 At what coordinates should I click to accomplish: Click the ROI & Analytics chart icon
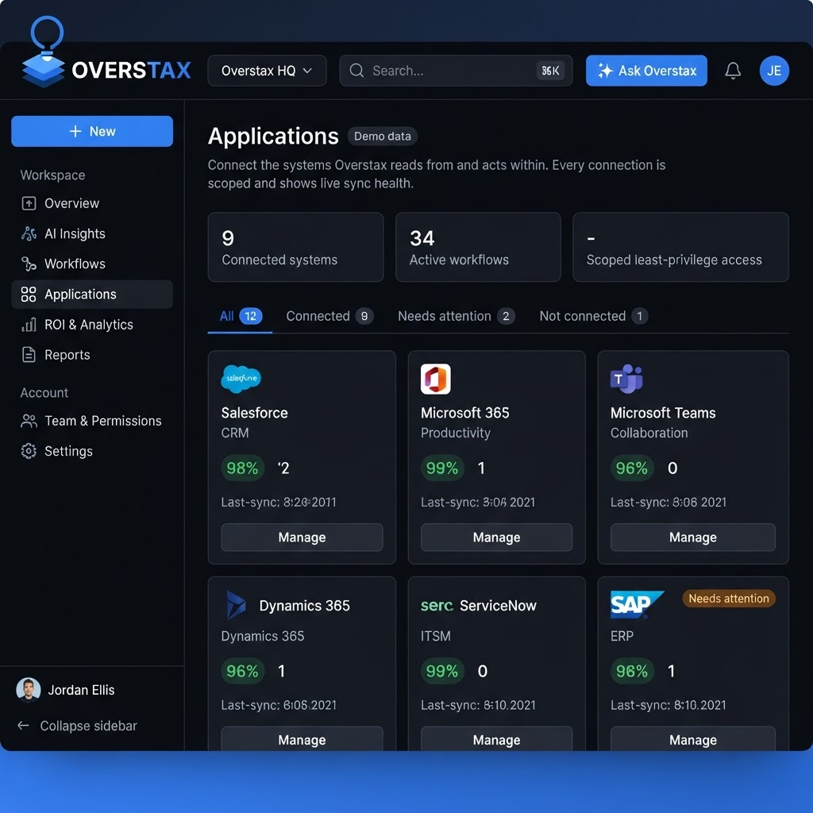tap(29, 325)
